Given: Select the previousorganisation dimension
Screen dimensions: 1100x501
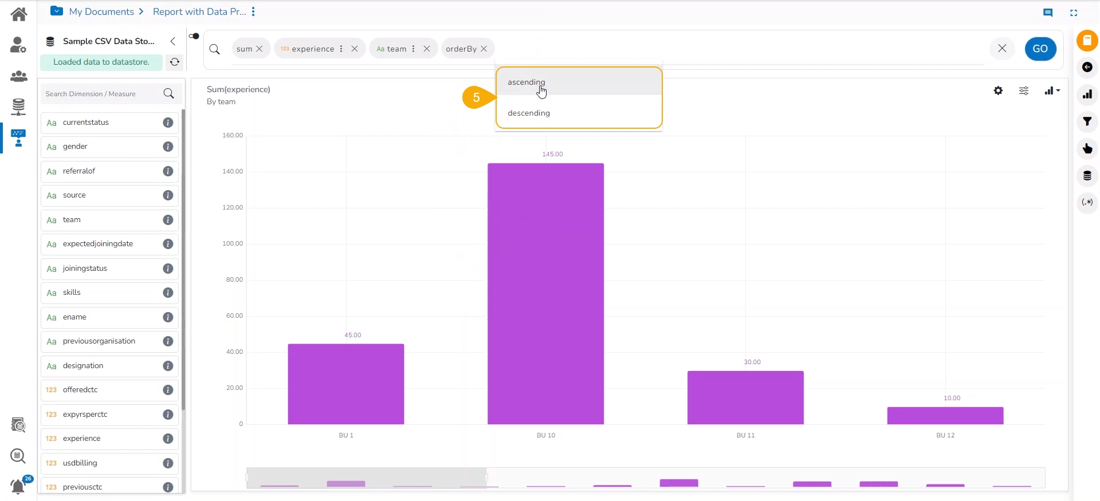Looking at the screenshot, I should tap(109, 341).
